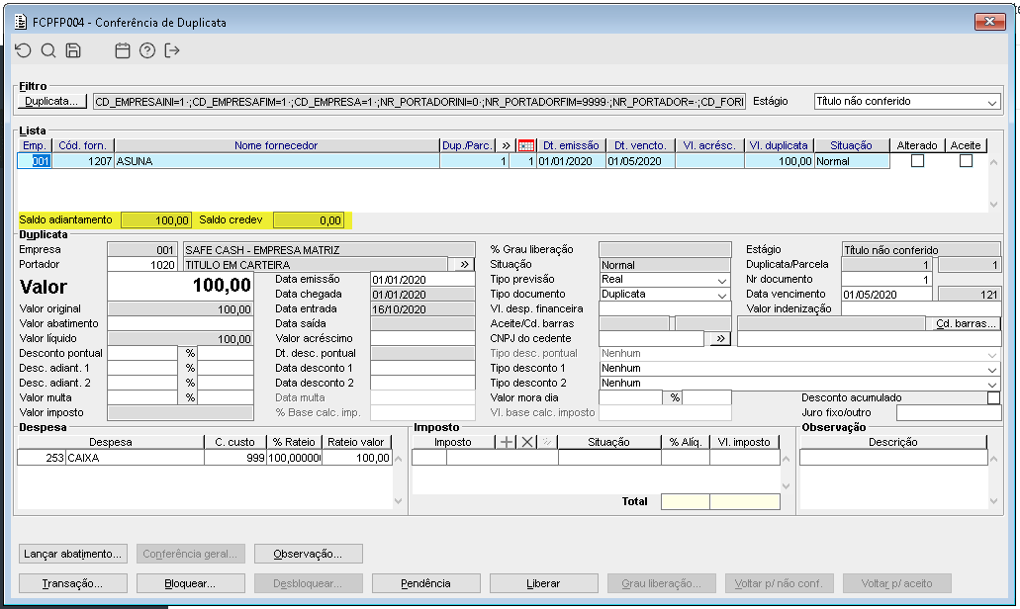Check the Aceite checkbox in ASUNA row
Viewport: 1020px width, 609px height.
pos(966,161)
